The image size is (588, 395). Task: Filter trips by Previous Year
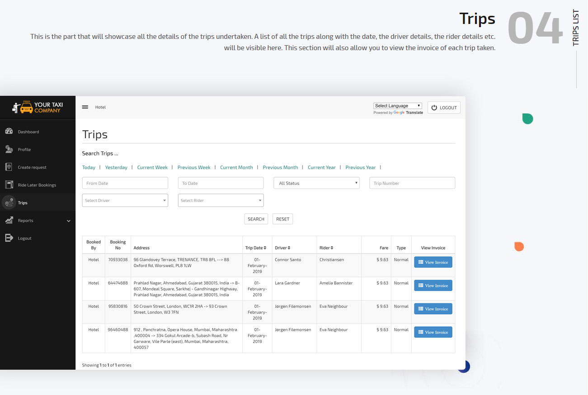coord(361,167)
